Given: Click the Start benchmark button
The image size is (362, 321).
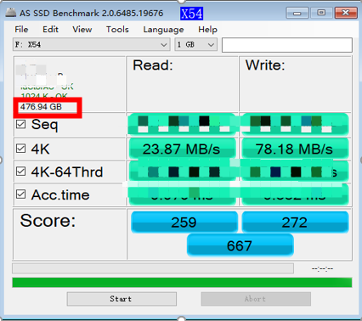Looking at the screenshot, I should 122,299.
